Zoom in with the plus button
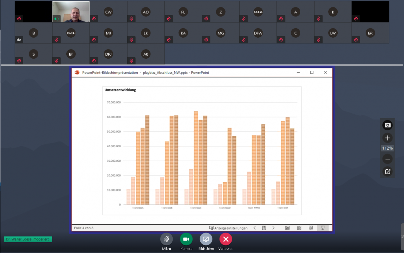This screenshot has width=404, height=253. 388,138
